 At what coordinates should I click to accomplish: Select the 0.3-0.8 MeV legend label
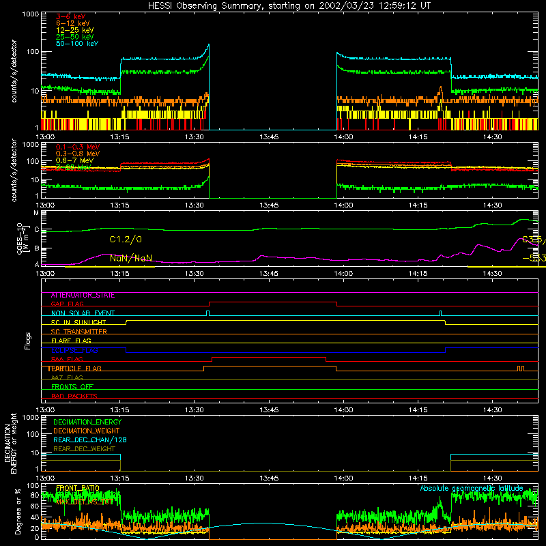[78, 154]
